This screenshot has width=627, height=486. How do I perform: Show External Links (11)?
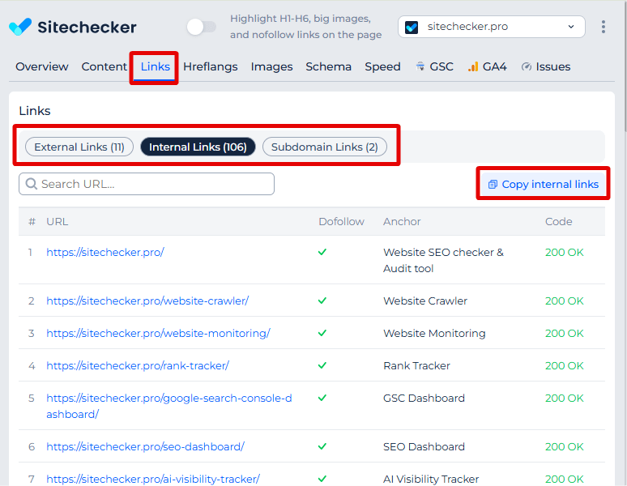click(x=79, y=147)
